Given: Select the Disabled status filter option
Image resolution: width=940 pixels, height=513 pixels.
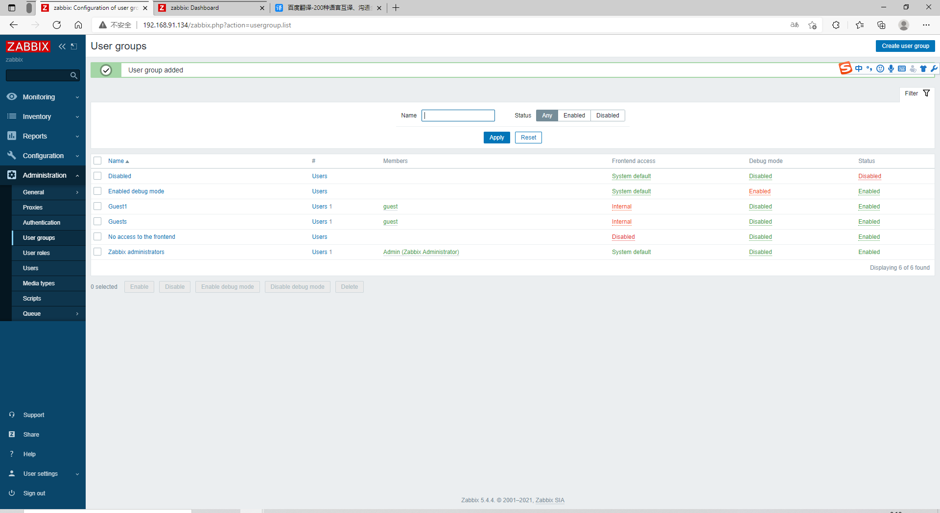Looking at the screenshot, I should coord(608,116).
